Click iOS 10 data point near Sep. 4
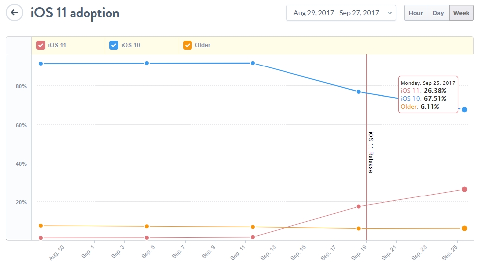This screenshot has height=262, width=478. tap(147, 63)
